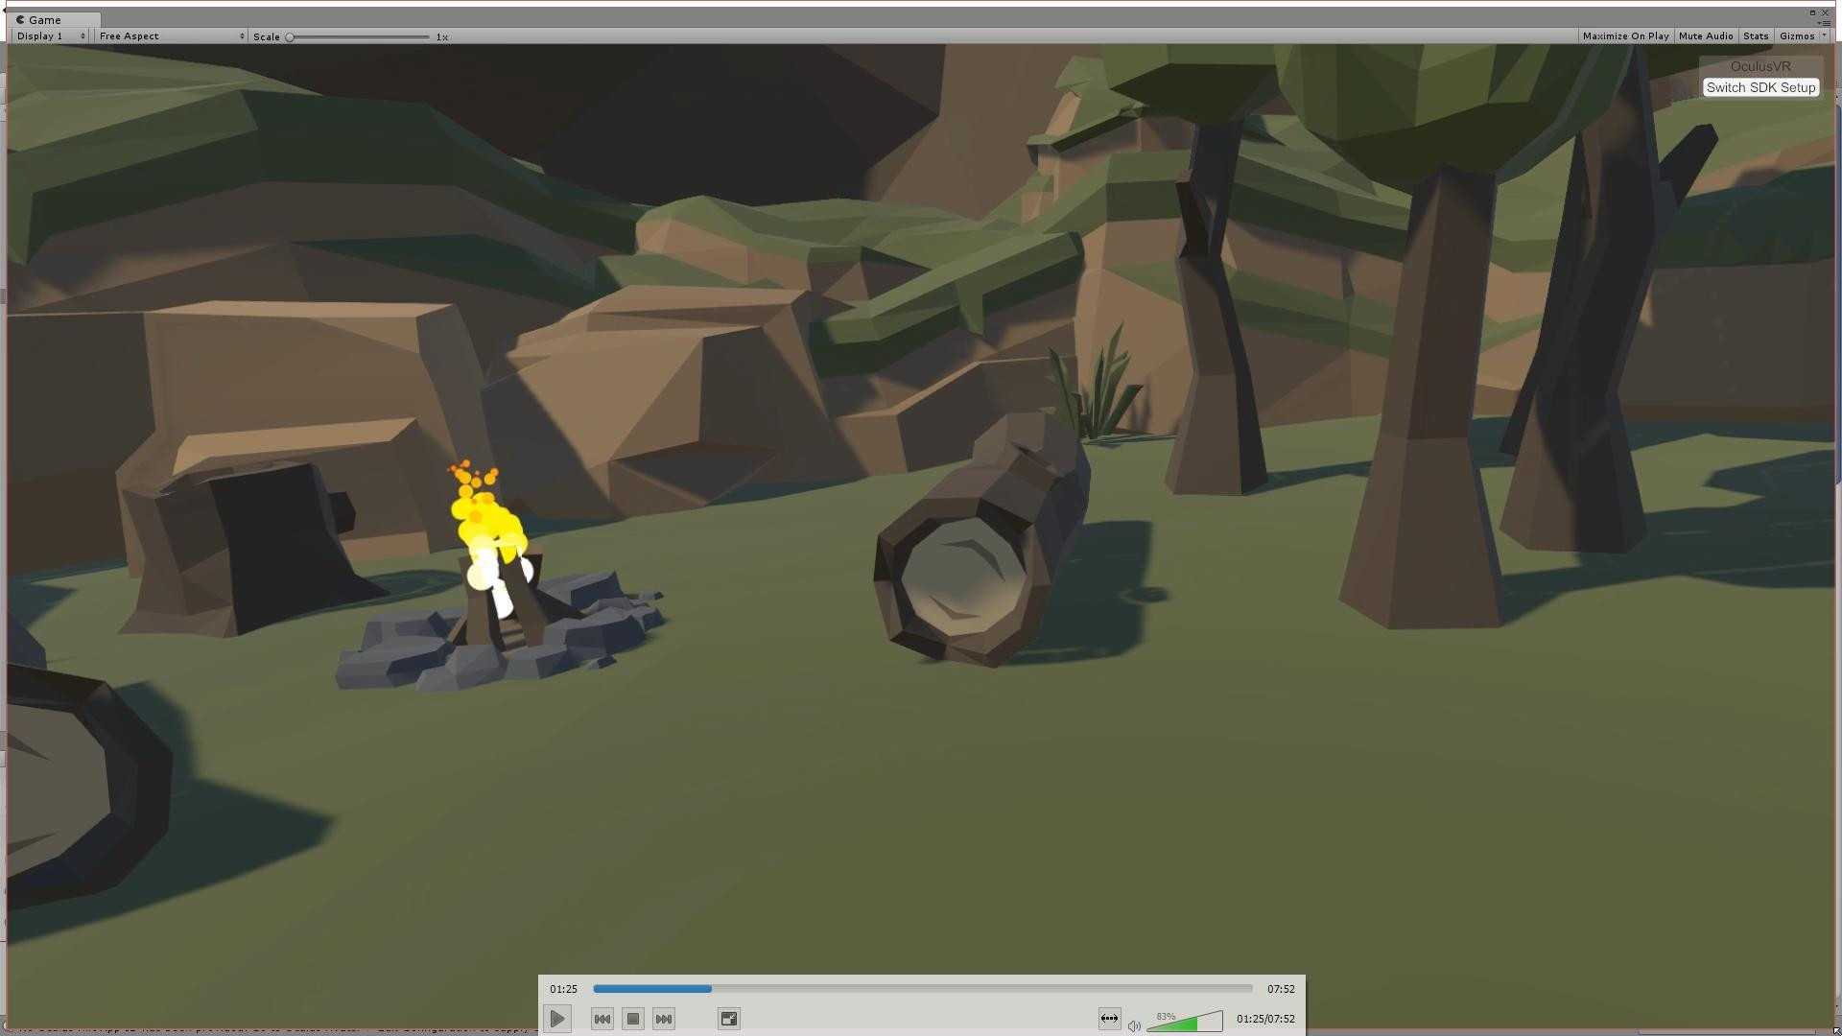The image size is (1842, 1036).
Task: Skip to the previous track in the player
Action: (x=602, y=1019)
